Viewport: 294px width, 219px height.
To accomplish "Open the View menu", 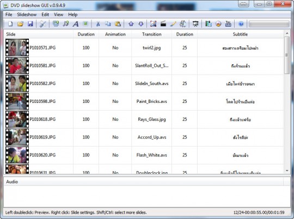I will 58,15.
